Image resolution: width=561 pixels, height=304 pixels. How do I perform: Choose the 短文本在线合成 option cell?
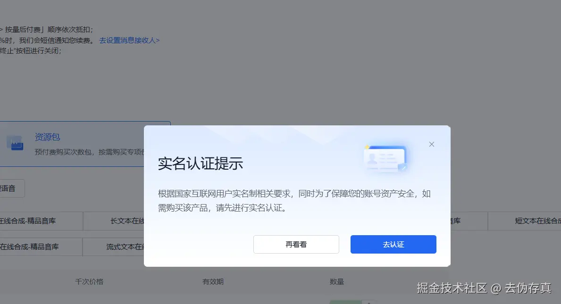pos(525,221)
